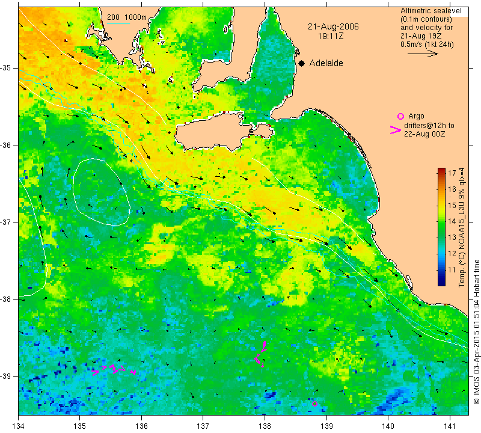Click the latitude label '-37'

pos(6,222)
